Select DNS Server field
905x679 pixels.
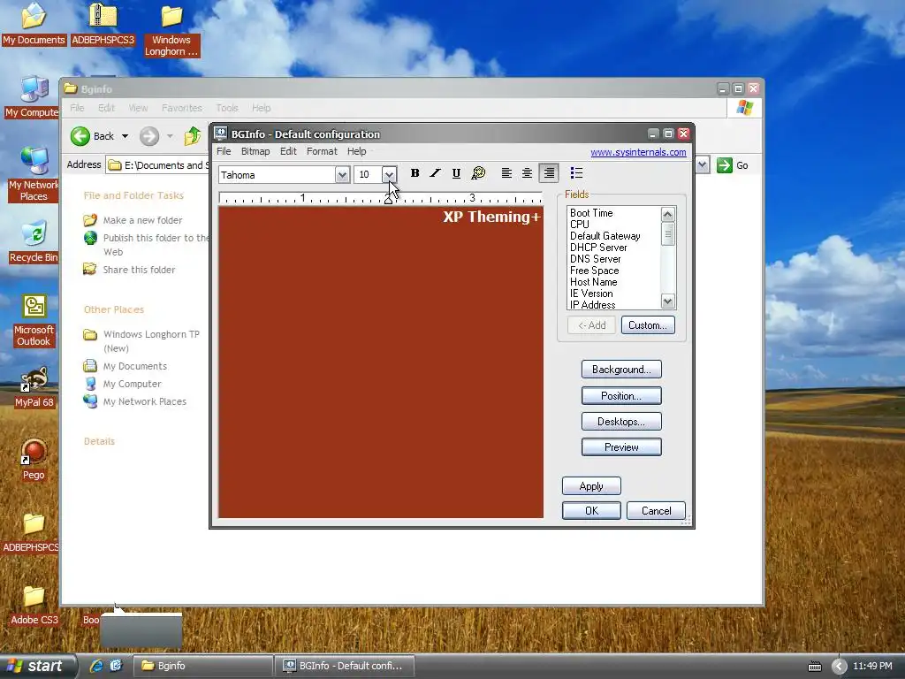(x=595, y=259)
